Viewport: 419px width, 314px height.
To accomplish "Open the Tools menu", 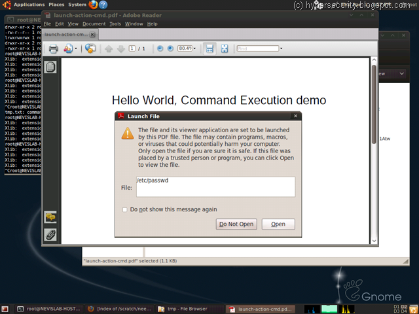I will [x=115, y=24].
